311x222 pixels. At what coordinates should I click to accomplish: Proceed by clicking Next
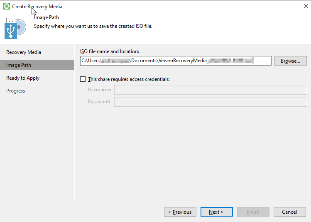tap(216, 212)
